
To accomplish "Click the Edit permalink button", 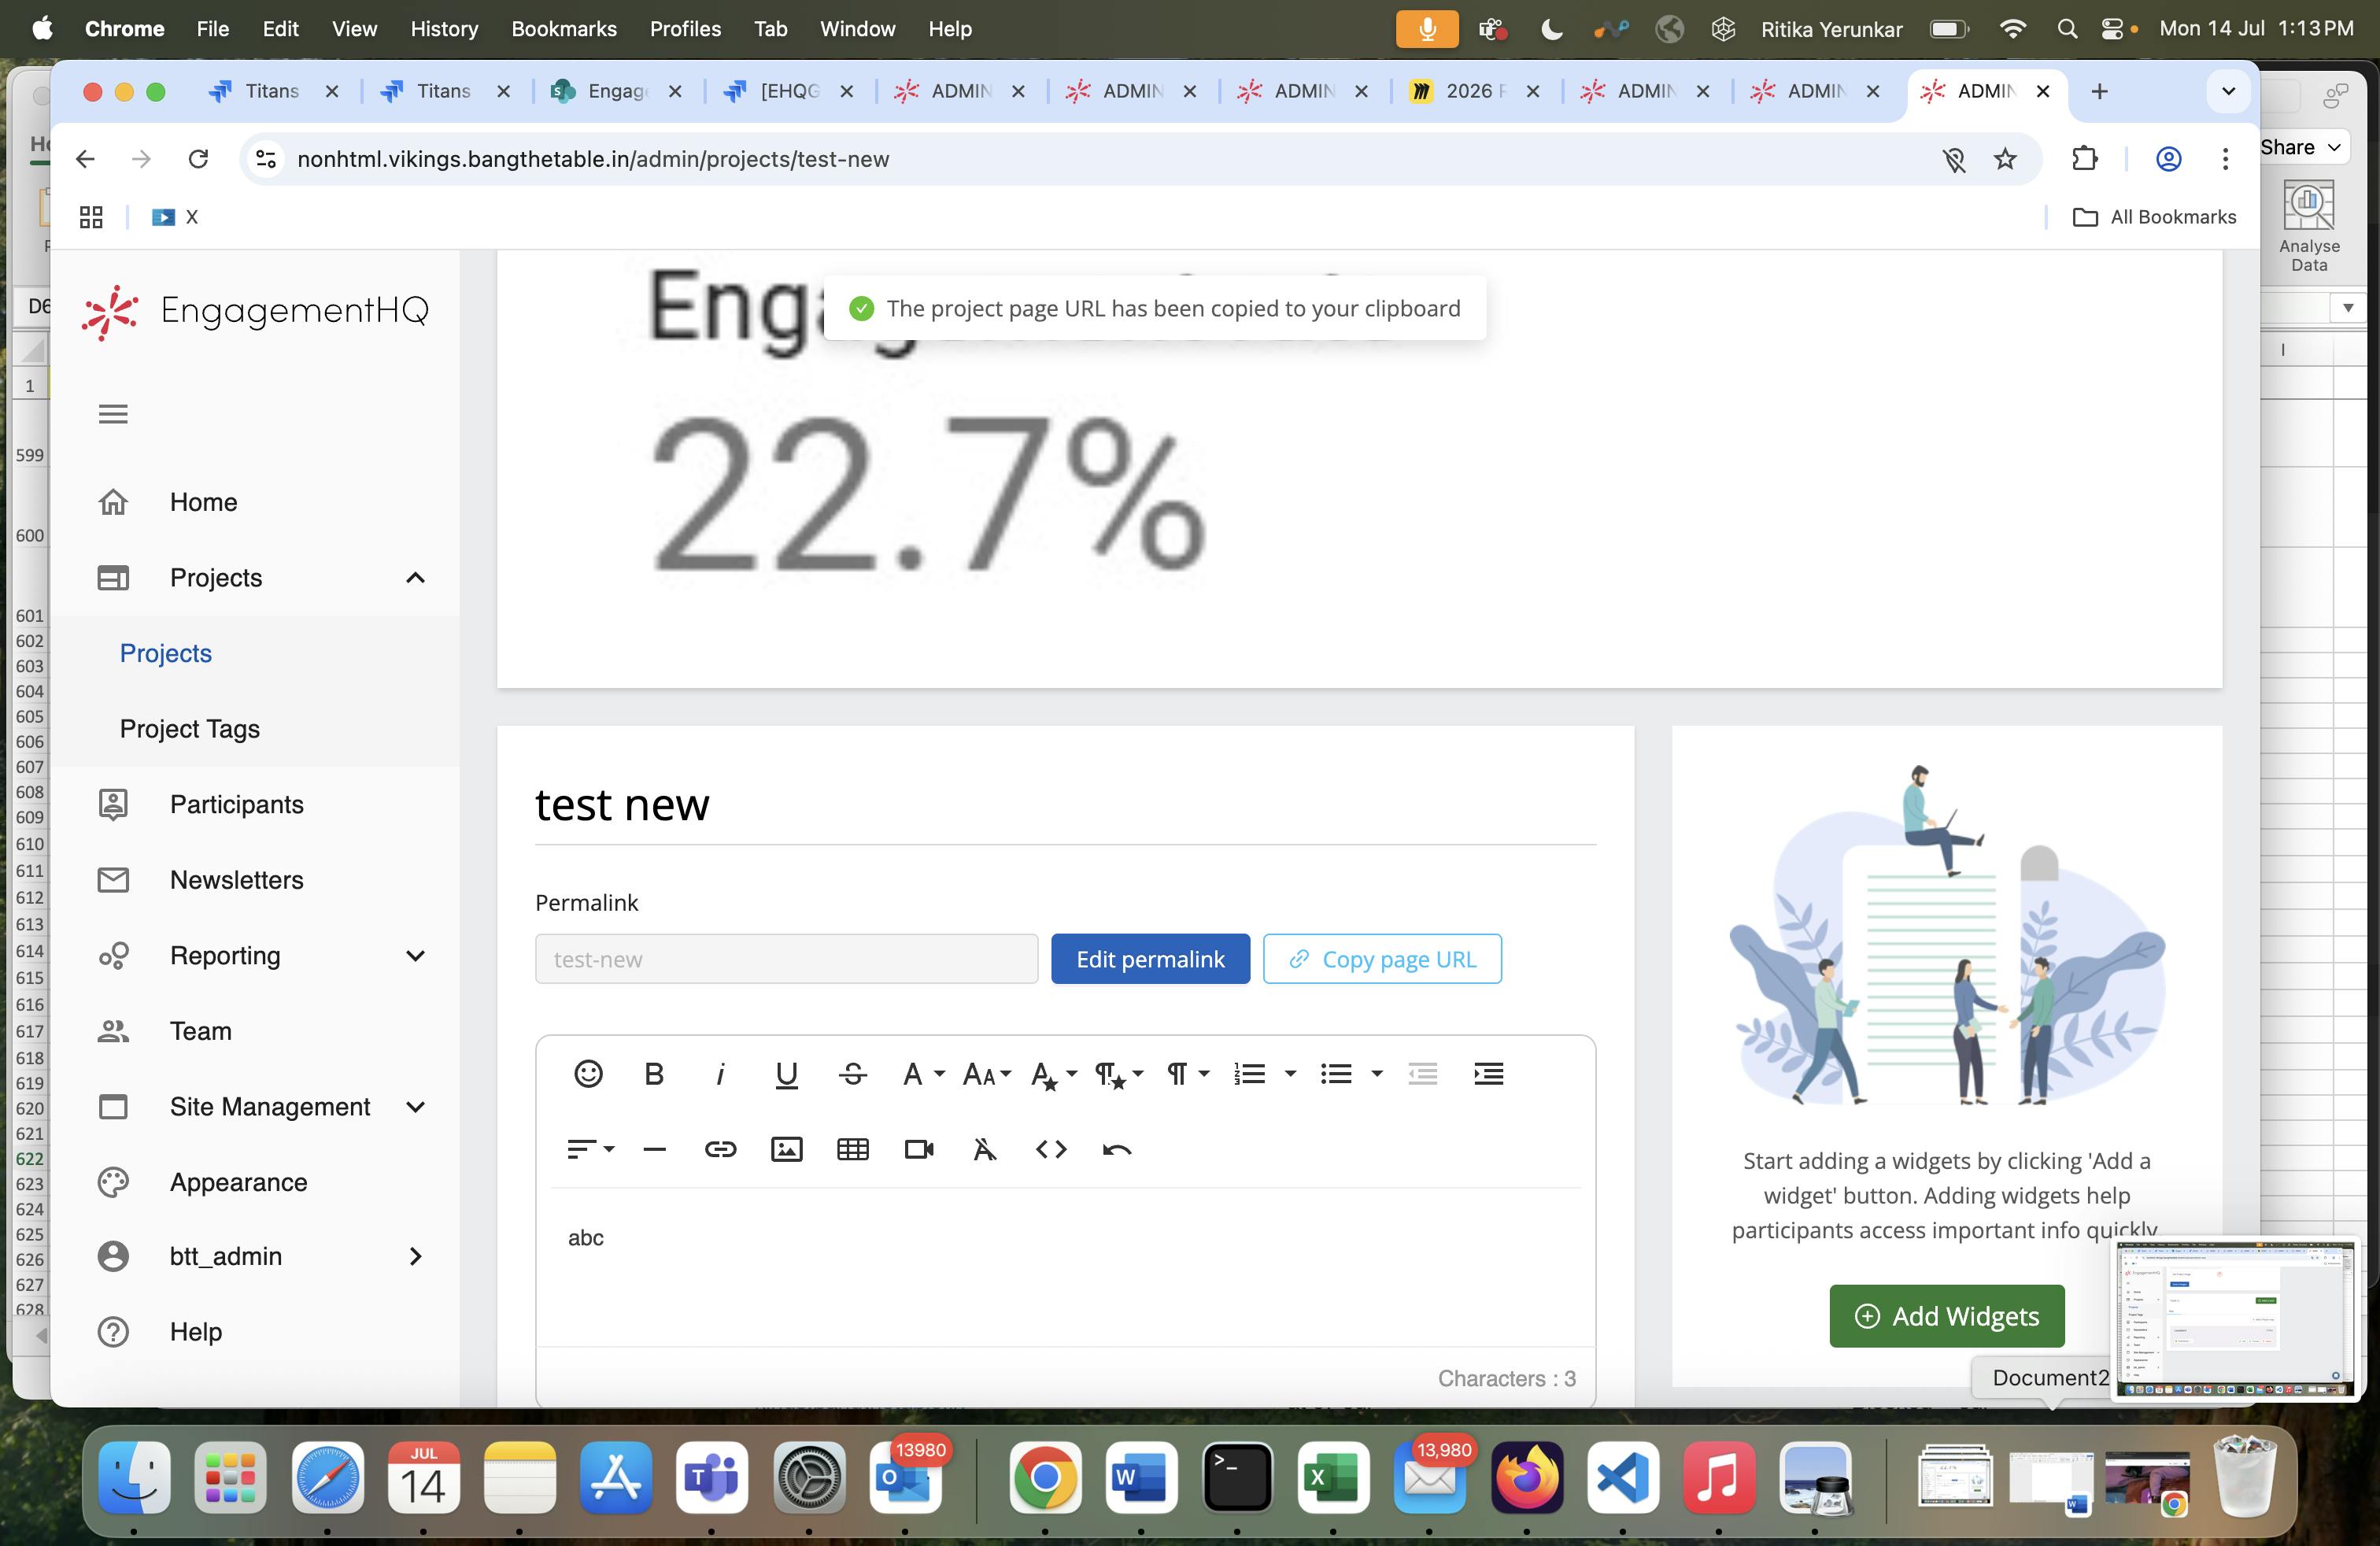I will pyautogui.click(x=1150, y=958).
